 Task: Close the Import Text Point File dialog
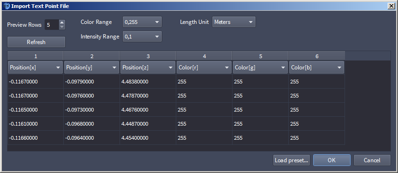(391, 6)
